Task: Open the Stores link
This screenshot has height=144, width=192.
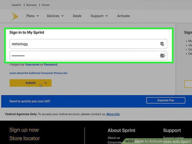Action: click(x=46, y=5)
